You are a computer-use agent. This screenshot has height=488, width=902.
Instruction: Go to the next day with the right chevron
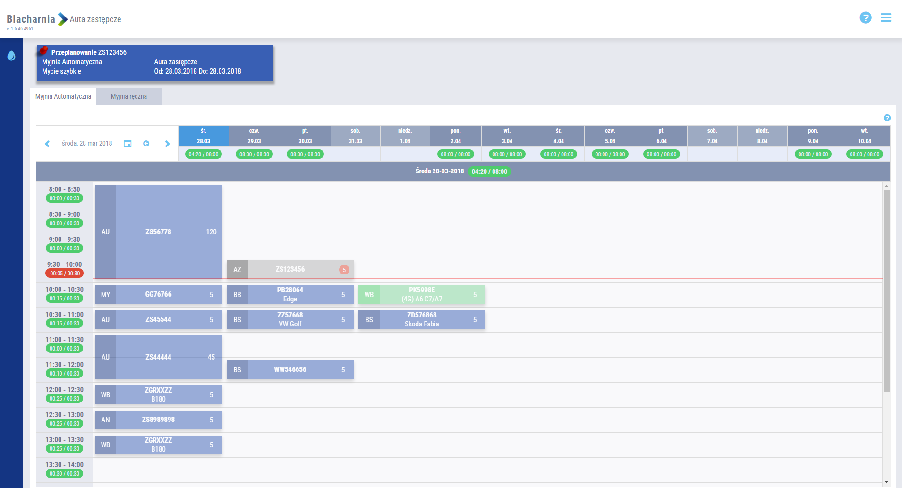(167, 144)
